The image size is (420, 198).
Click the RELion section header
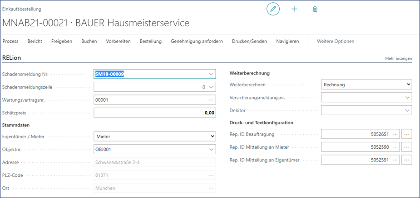(x=11, y=58)
